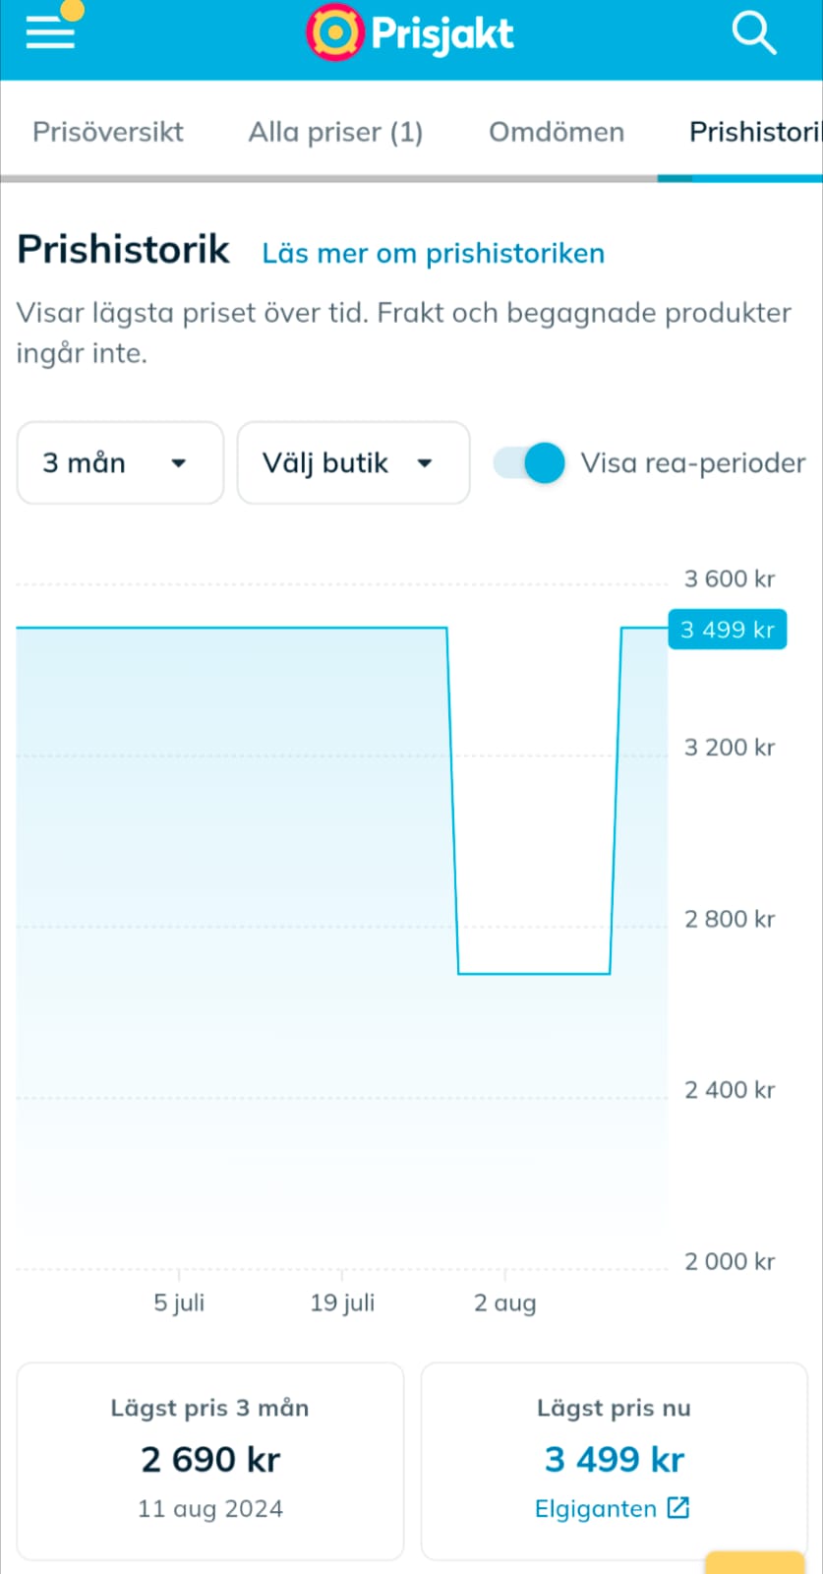The height and width of the screenshot is (1574, 823).
Task: Click the Lägst pris 3 mån card
Action: tap(210, 1460)
